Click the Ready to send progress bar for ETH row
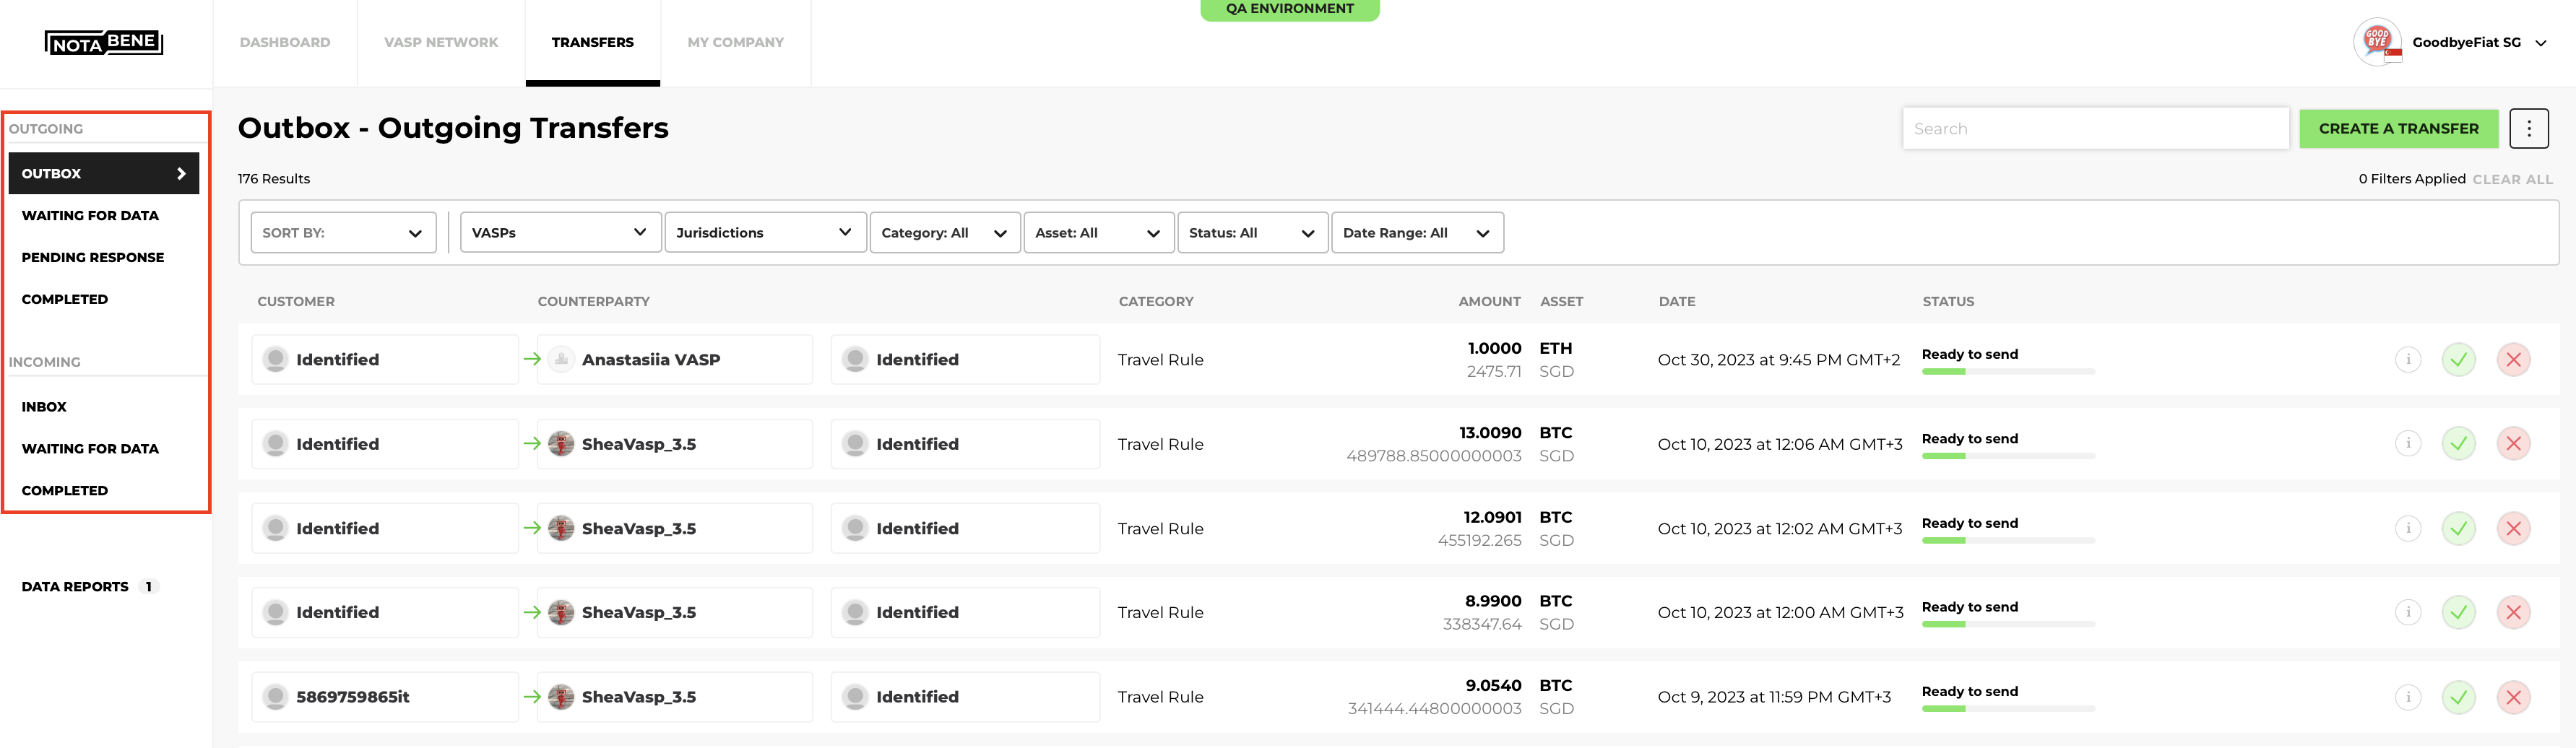This screenshot has width=2576, height=748. (2008, 371)
